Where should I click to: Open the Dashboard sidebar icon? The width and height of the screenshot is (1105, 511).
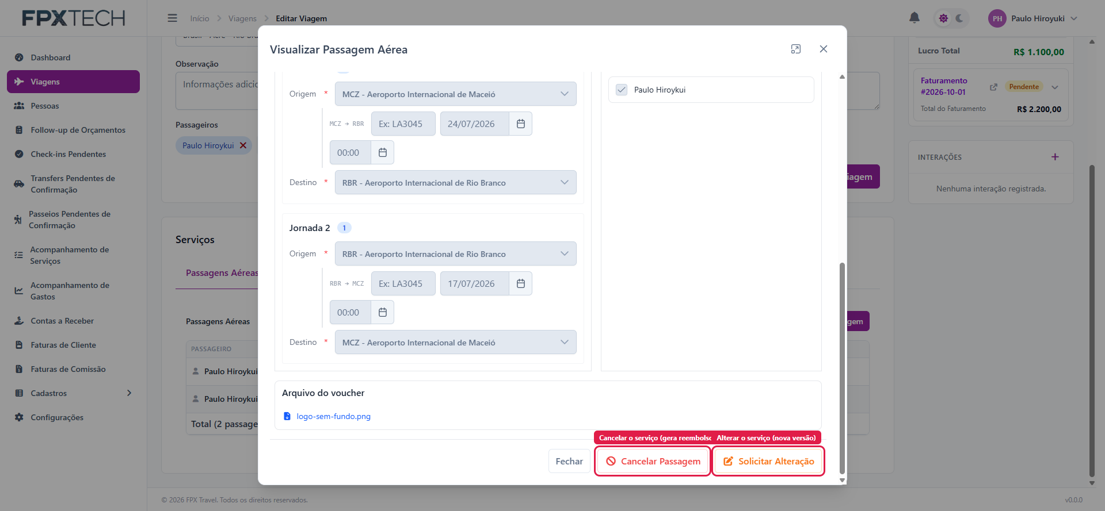click(19, 57)
